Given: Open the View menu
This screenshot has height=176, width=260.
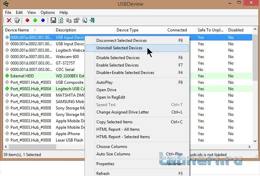Looking at the screenshot, I should pos(31,12).
